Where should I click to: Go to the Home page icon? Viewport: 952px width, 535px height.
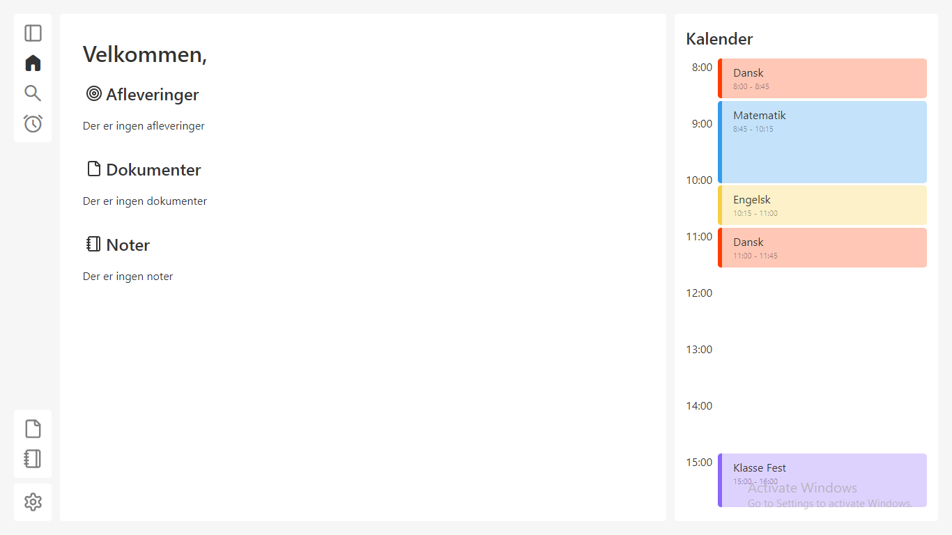[x=33, y=63]
